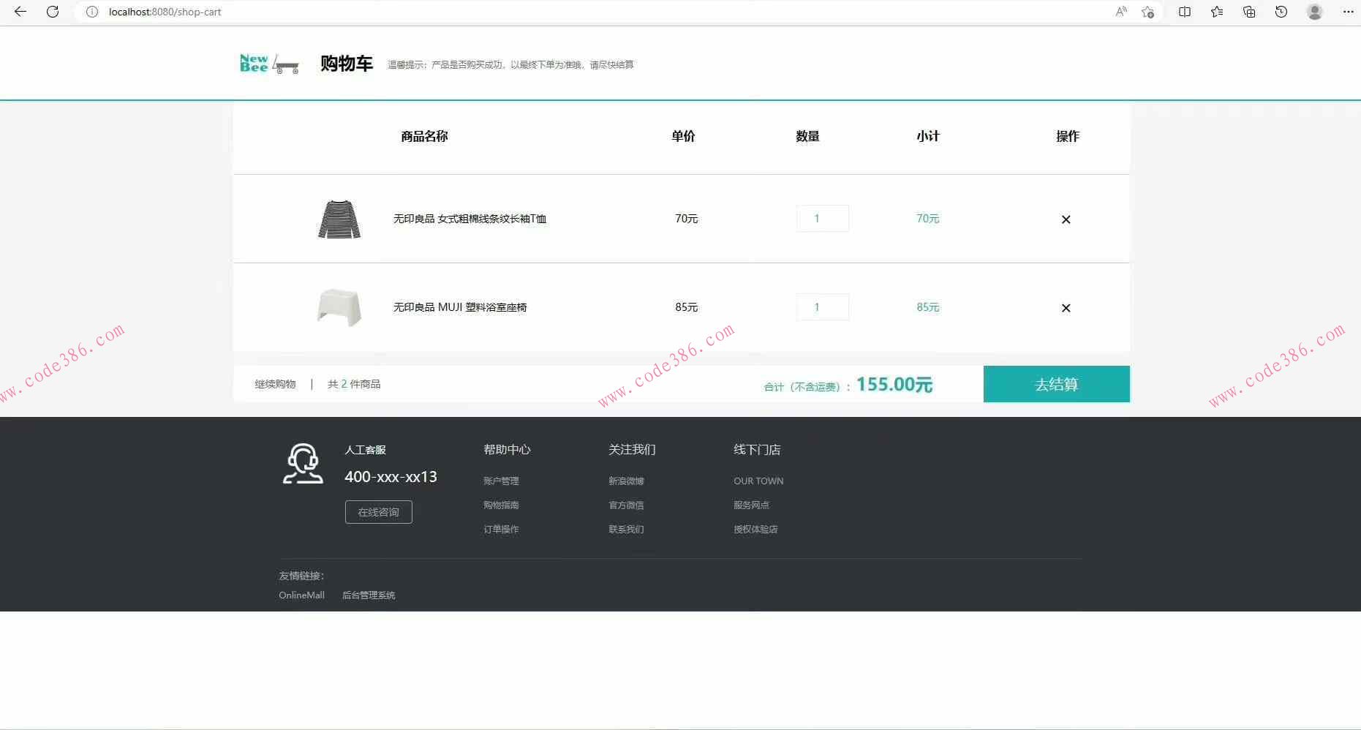The width and height of the screenshot is (1361, 730).
Task: Click the browser back arrow
Action: (x=19, y=12)
